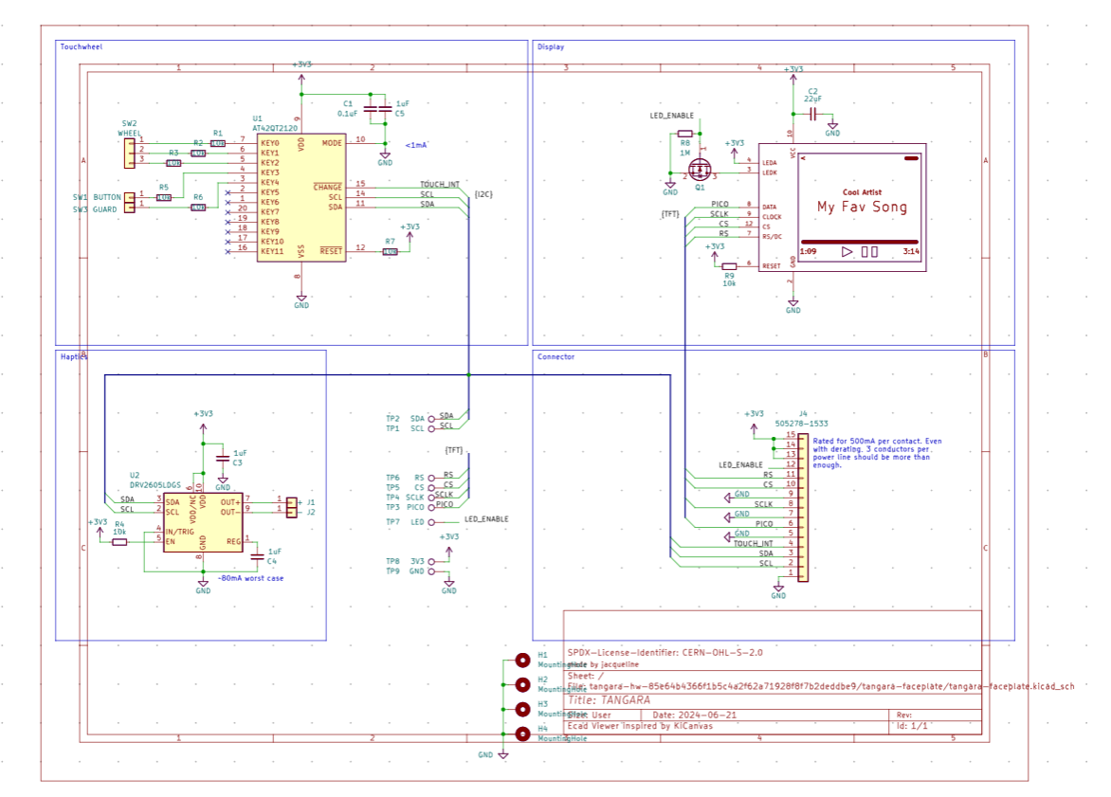Click capacitor C3 1uF in Haptics
The height and width of the screenshot is (797, 1111).
(x=223, y=459)
